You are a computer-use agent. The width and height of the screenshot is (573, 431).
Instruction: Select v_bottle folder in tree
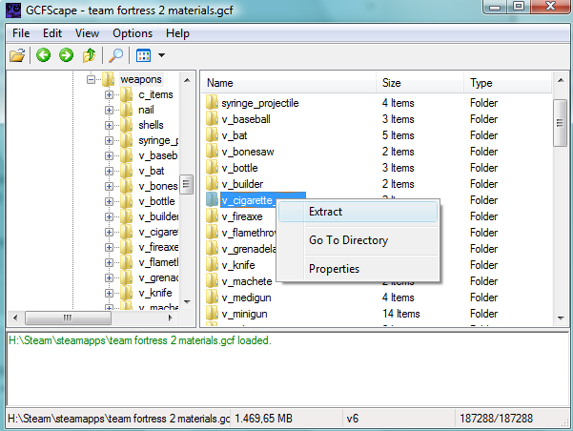point(156,201)
